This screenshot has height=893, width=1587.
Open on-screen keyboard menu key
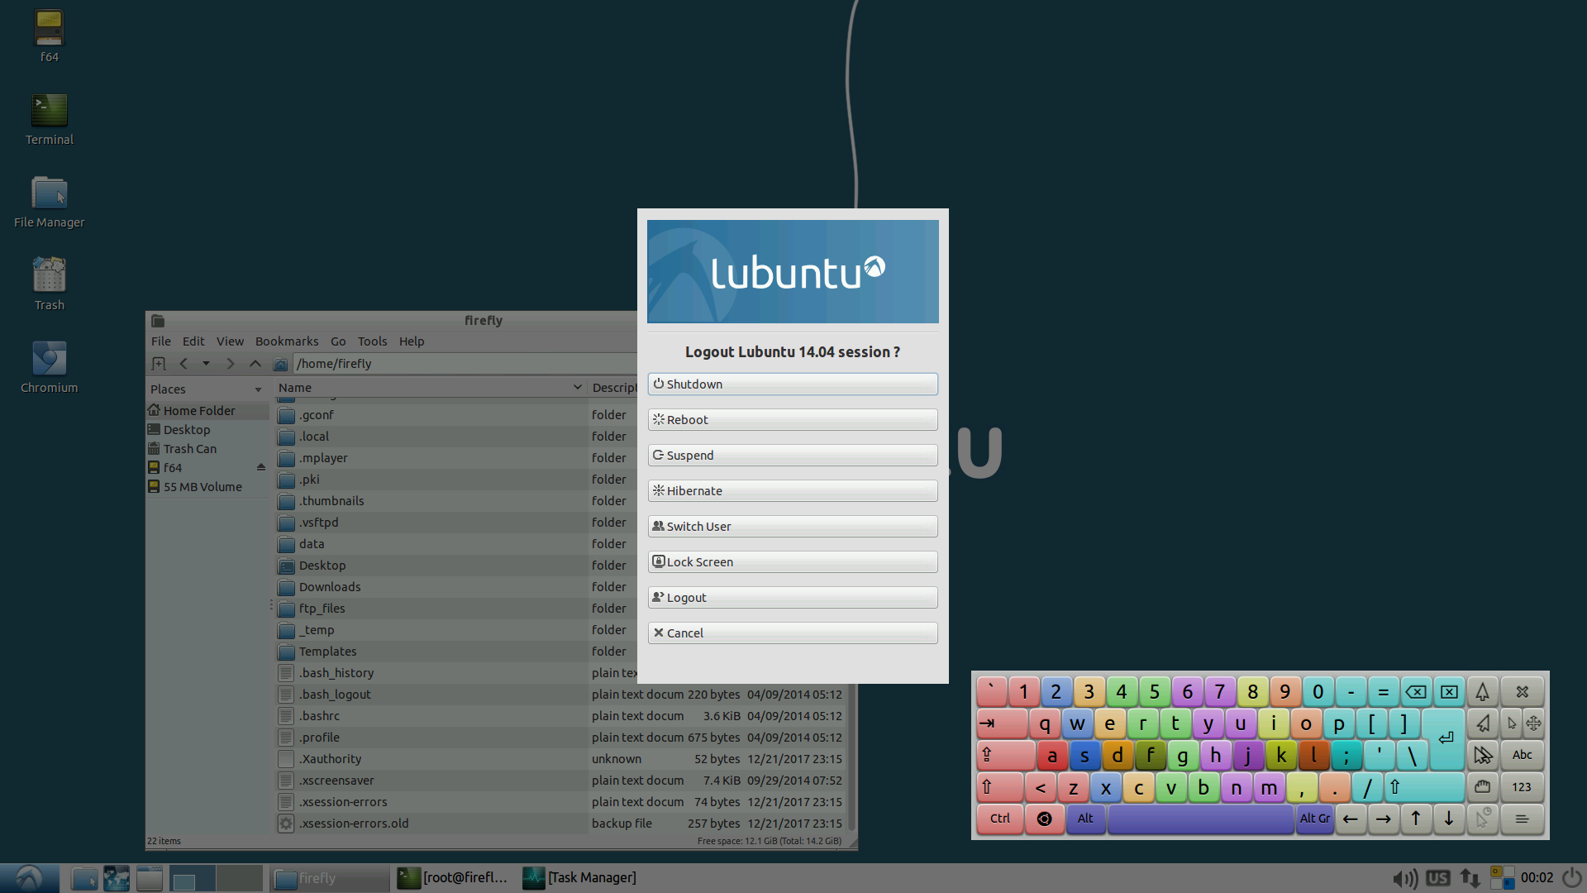[1522, 819]
